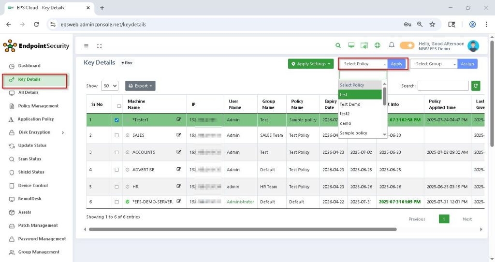Open the user profile avatar
495x262 pixels.
pyautogui.click(x=473, y=46)
